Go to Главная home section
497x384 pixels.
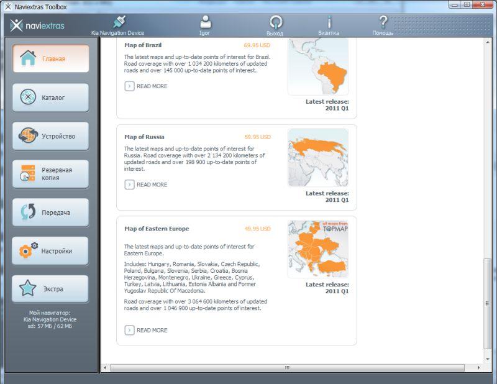(x=50, y=59)
